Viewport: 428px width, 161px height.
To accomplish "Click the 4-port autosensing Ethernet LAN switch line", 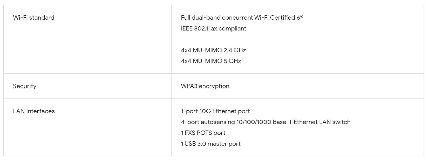I will (266, 122).
